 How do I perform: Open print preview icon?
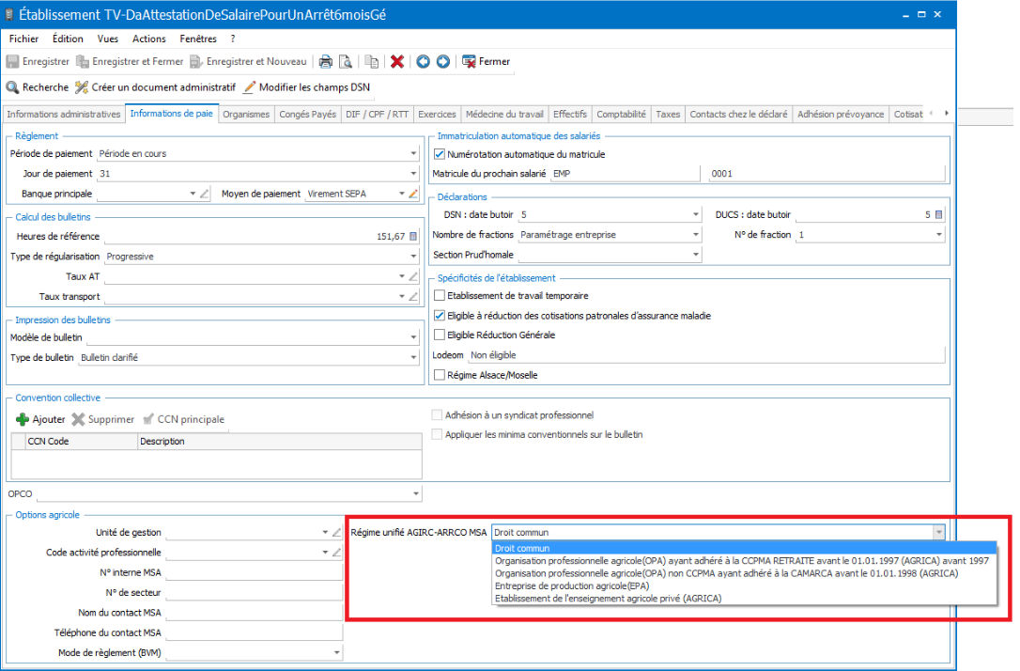pos(346,62)
